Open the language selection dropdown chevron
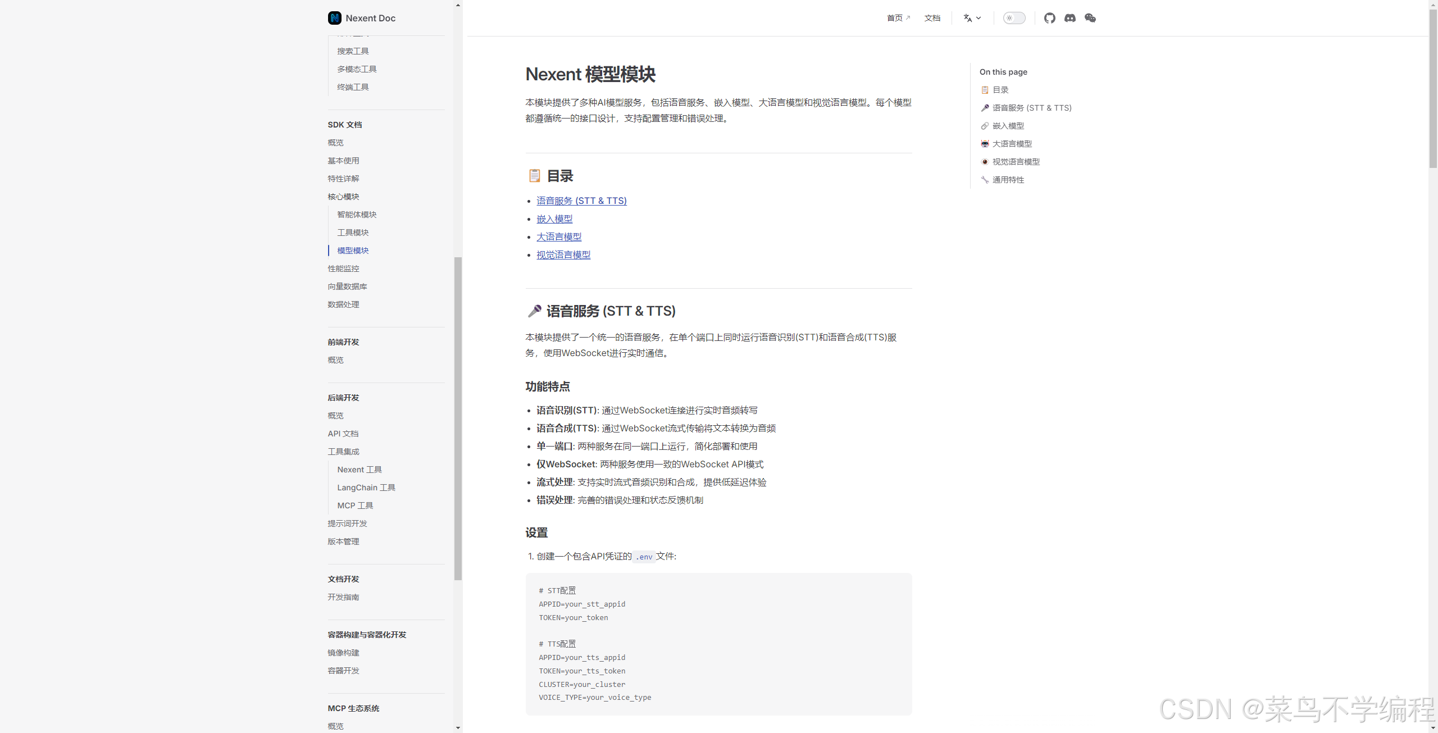This screenshot has height=733, width=1438. click(979, 18)
